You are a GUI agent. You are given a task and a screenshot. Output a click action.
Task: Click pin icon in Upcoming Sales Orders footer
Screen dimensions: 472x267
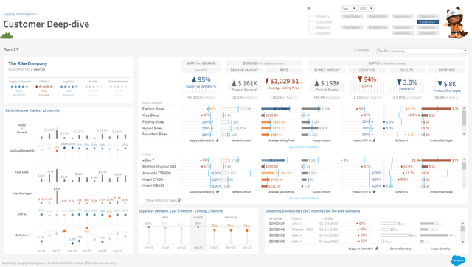coord(376,249)
